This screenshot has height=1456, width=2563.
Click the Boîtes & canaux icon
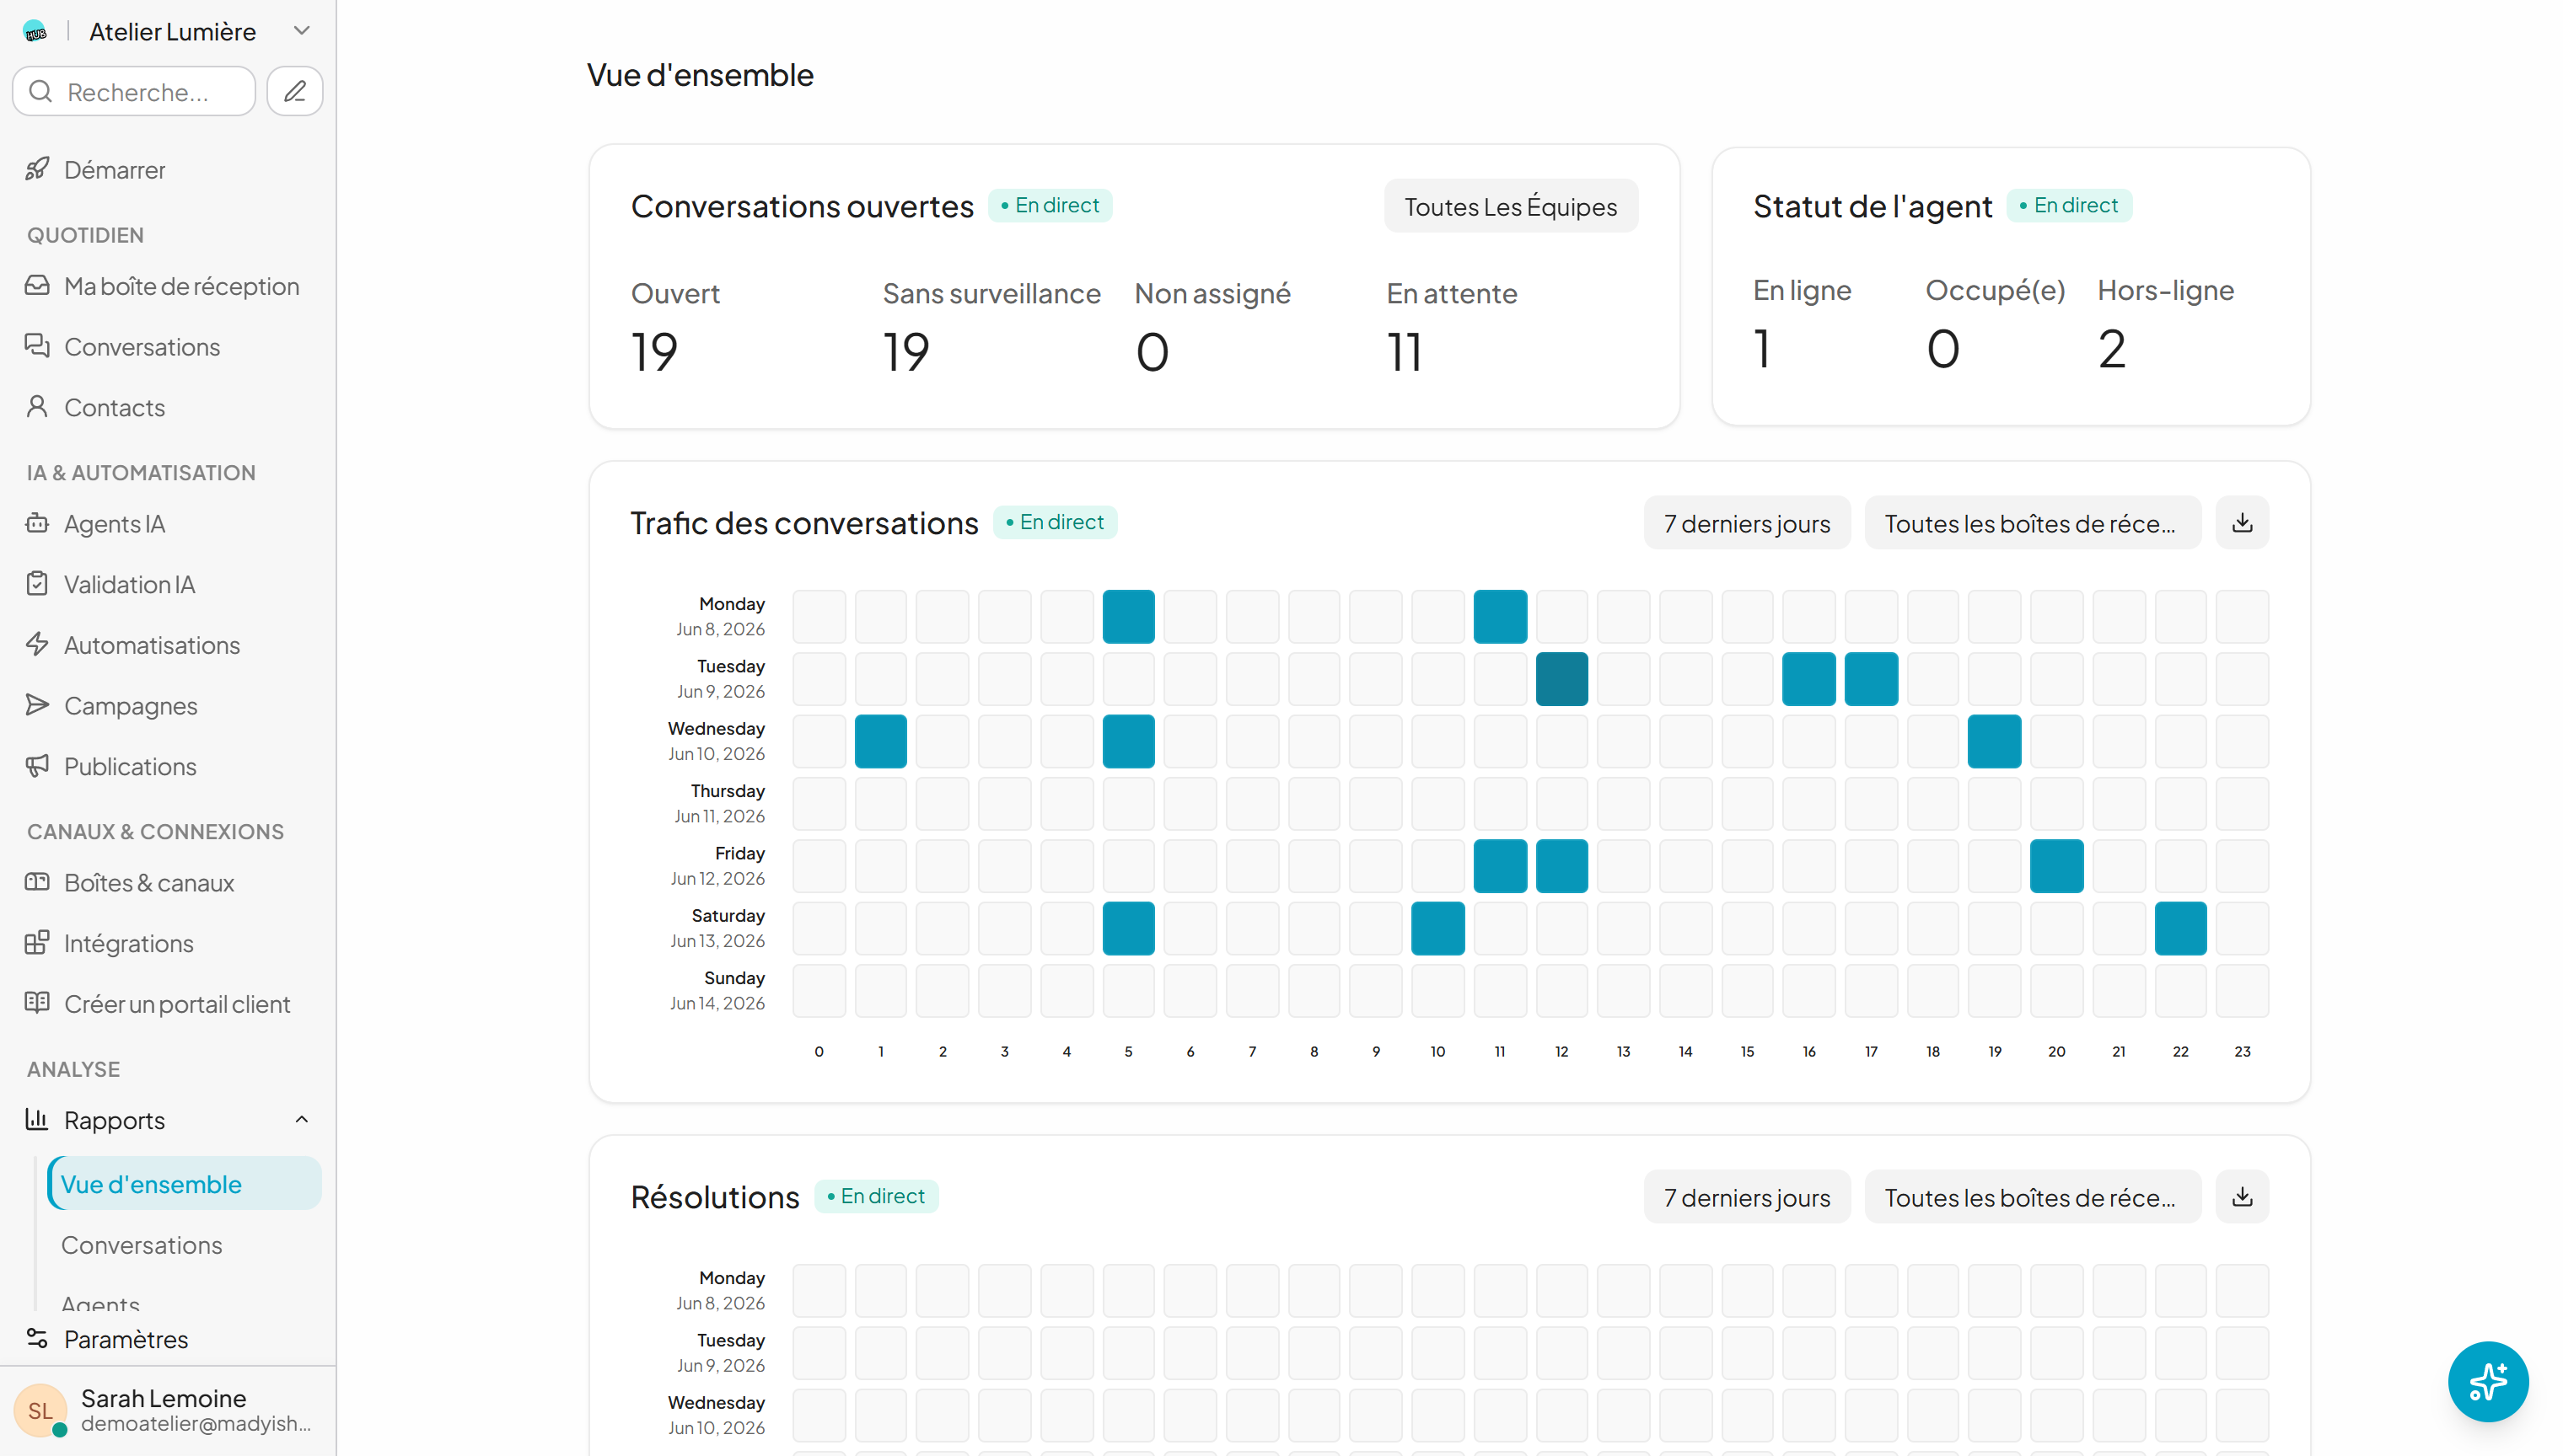pos(38,882)
